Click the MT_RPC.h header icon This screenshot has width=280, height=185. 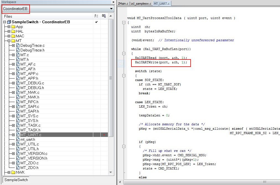click(x=18, y=102)
